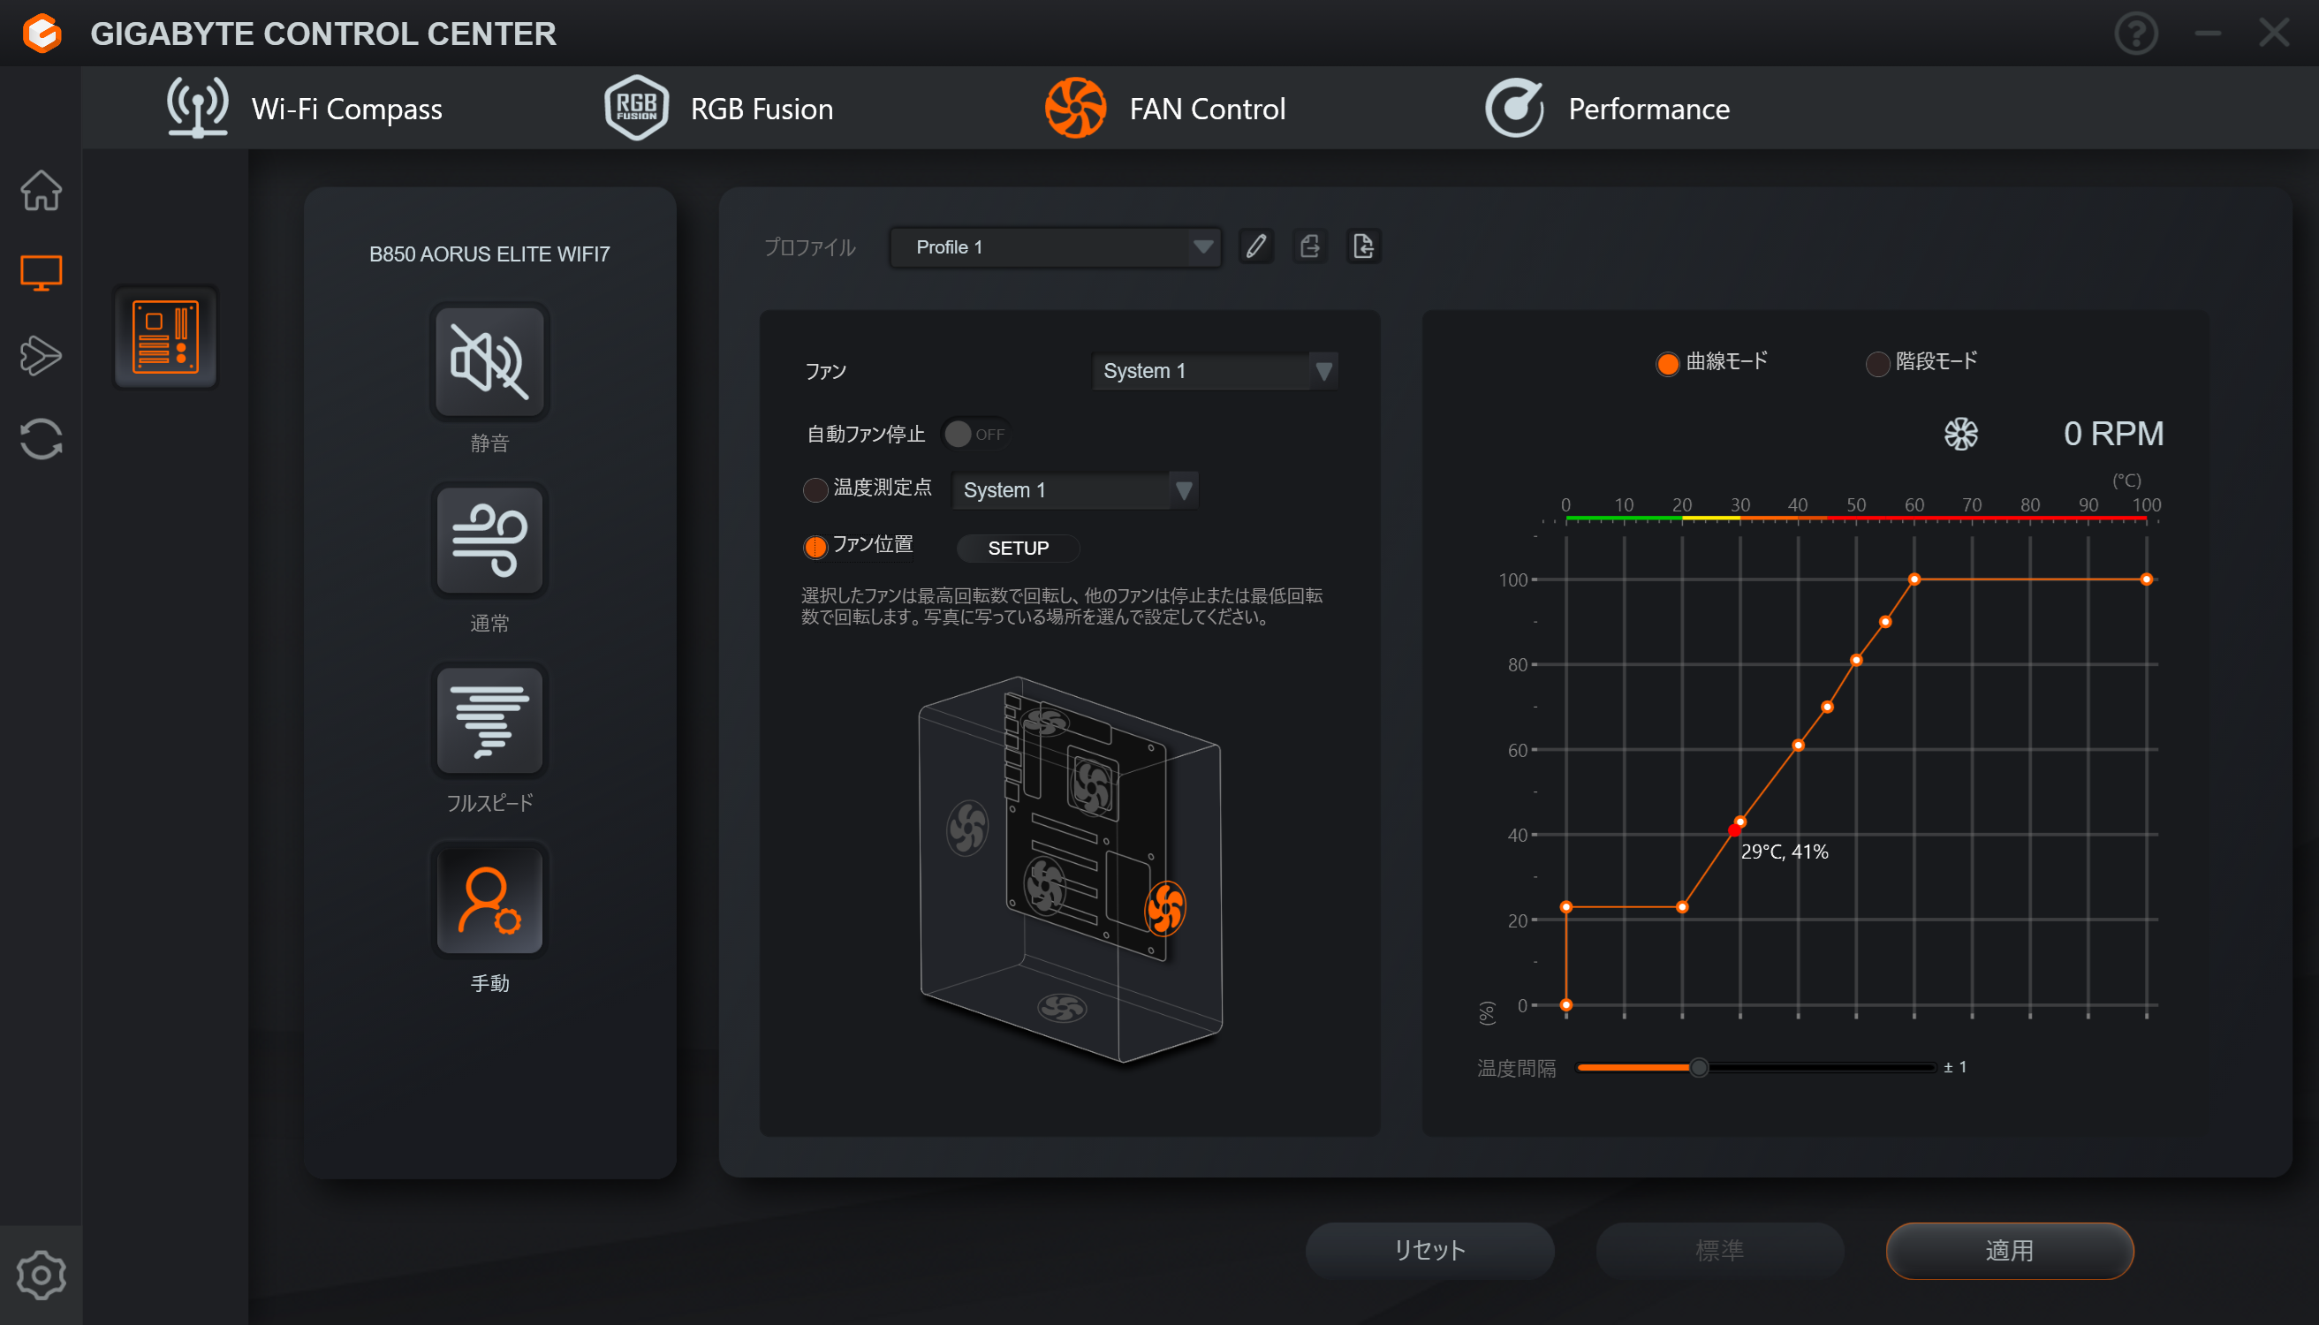Select the Normal (通常) fan mode icon
The image size is (2319, 1325).
click(489, 541)
